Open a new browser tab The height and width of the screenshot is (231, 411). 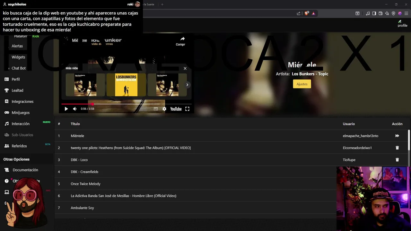[162, 4]
